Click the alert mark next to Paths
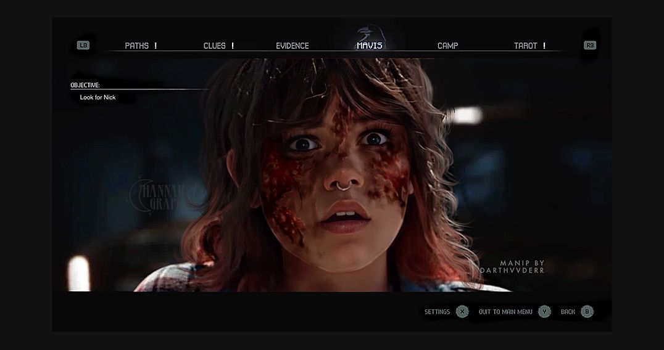This screenshot has width=664, height=350. tap(156, 46)
